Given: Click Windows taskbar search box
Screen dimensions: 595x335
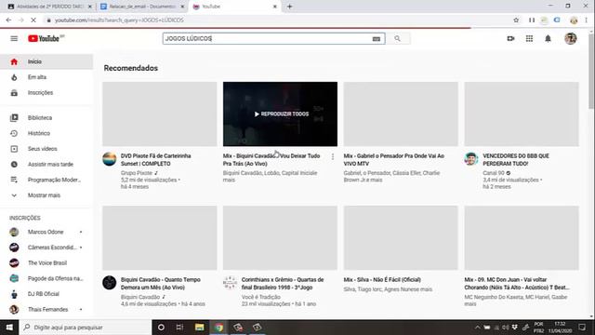Looking at the screenshot, I should pyautogui.click(x=85, y=327).
